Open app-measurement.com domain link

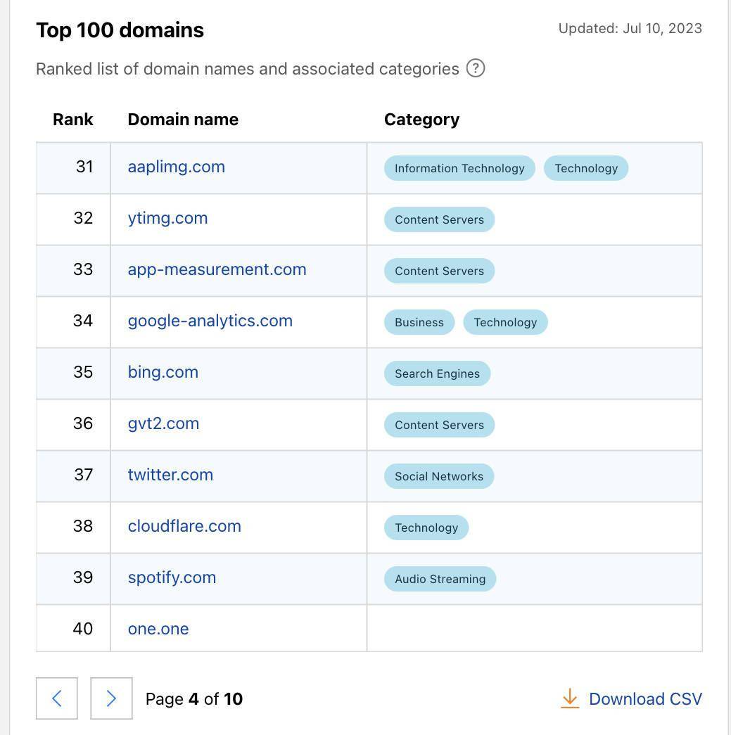click(217, 269)
